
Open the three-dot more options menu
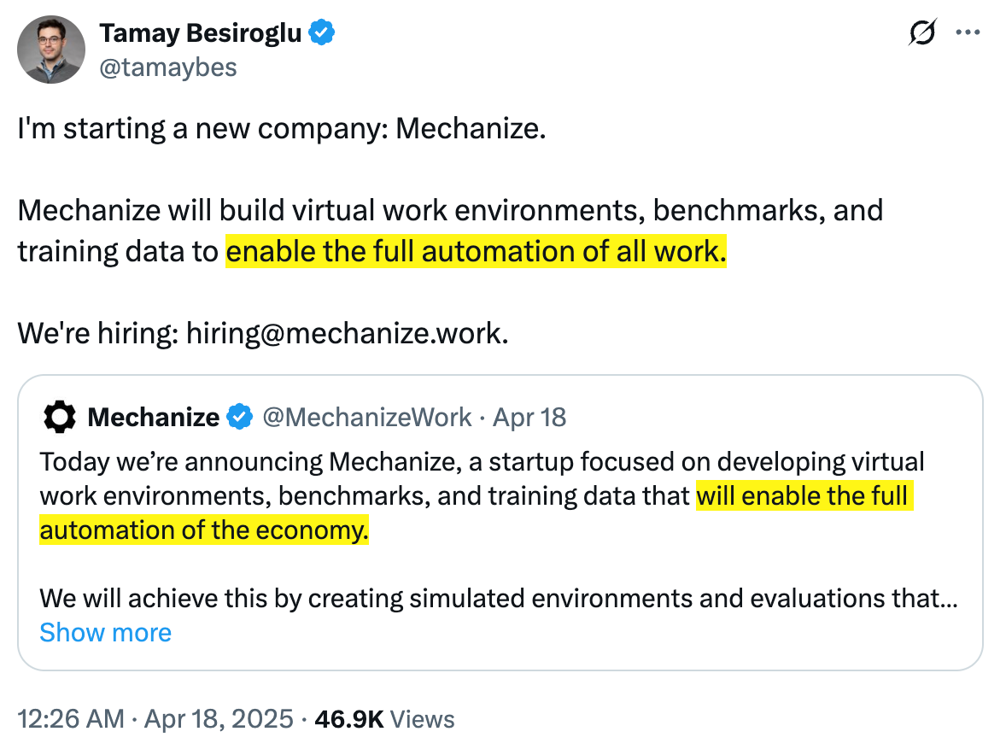click(968, 32)
